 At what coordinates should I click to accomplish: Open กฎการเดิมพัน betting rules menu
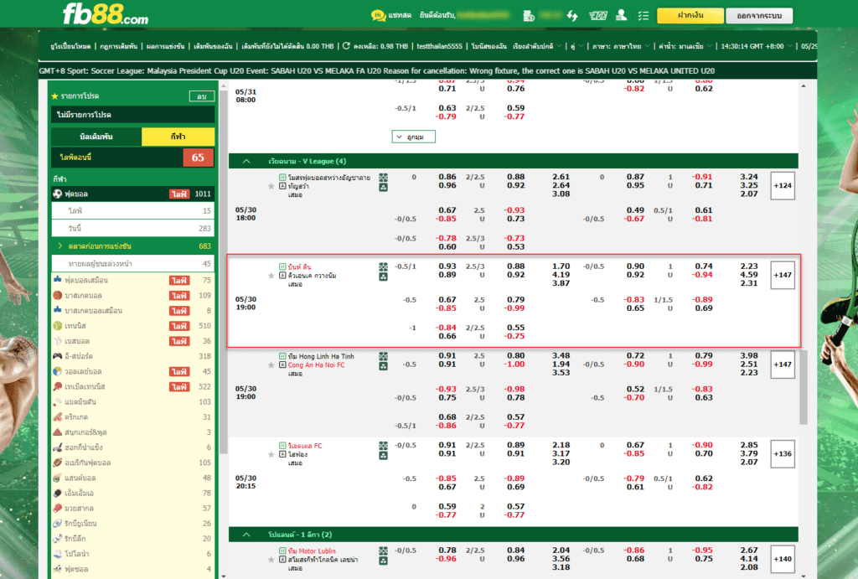pos(119,47)
